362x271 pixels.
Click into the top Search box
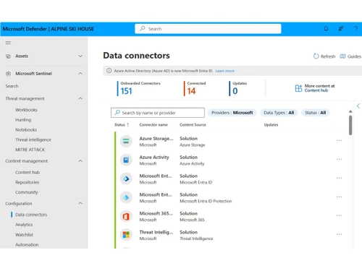[208, 29]
